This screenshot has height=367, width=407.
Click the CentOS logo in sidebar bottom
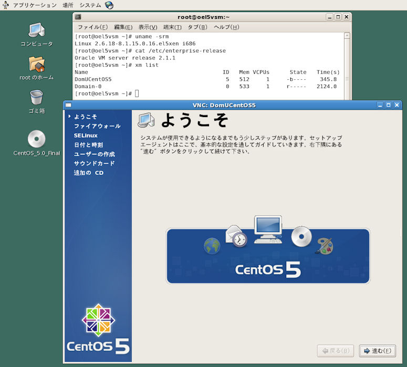click(x=98, y=329)
